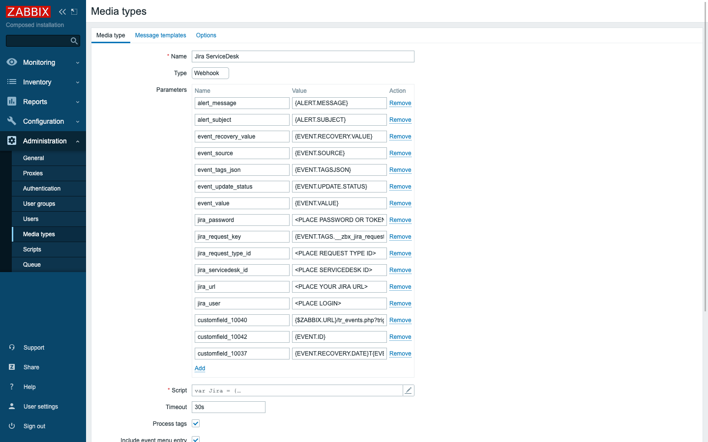Click the Help question mark icon

(x=12, y=387)
